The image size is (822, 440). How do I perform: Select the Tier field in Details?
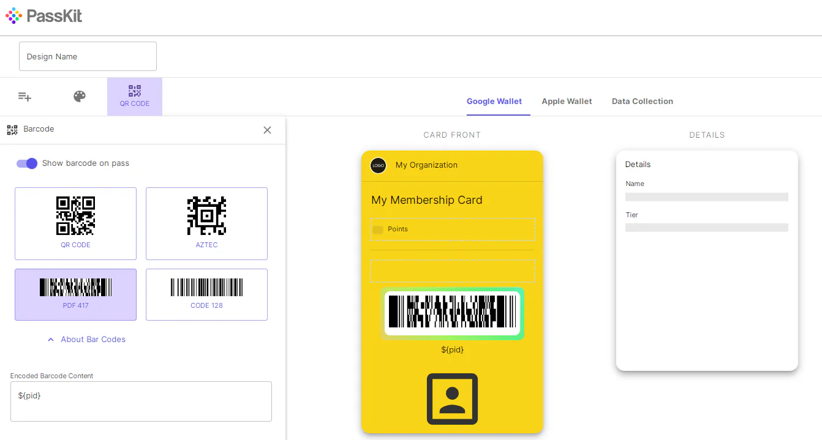pos(706,222)
